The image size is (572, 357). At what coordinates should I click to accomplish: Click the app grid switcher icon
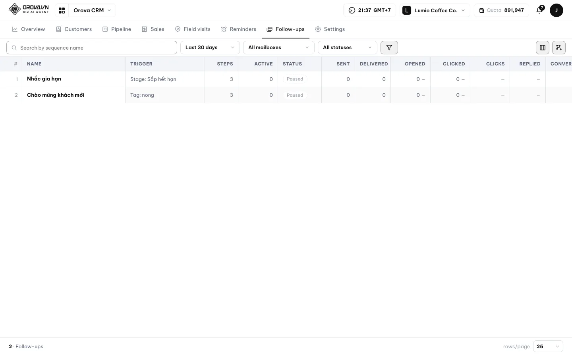pyautogui.click(x=62, y=10)
